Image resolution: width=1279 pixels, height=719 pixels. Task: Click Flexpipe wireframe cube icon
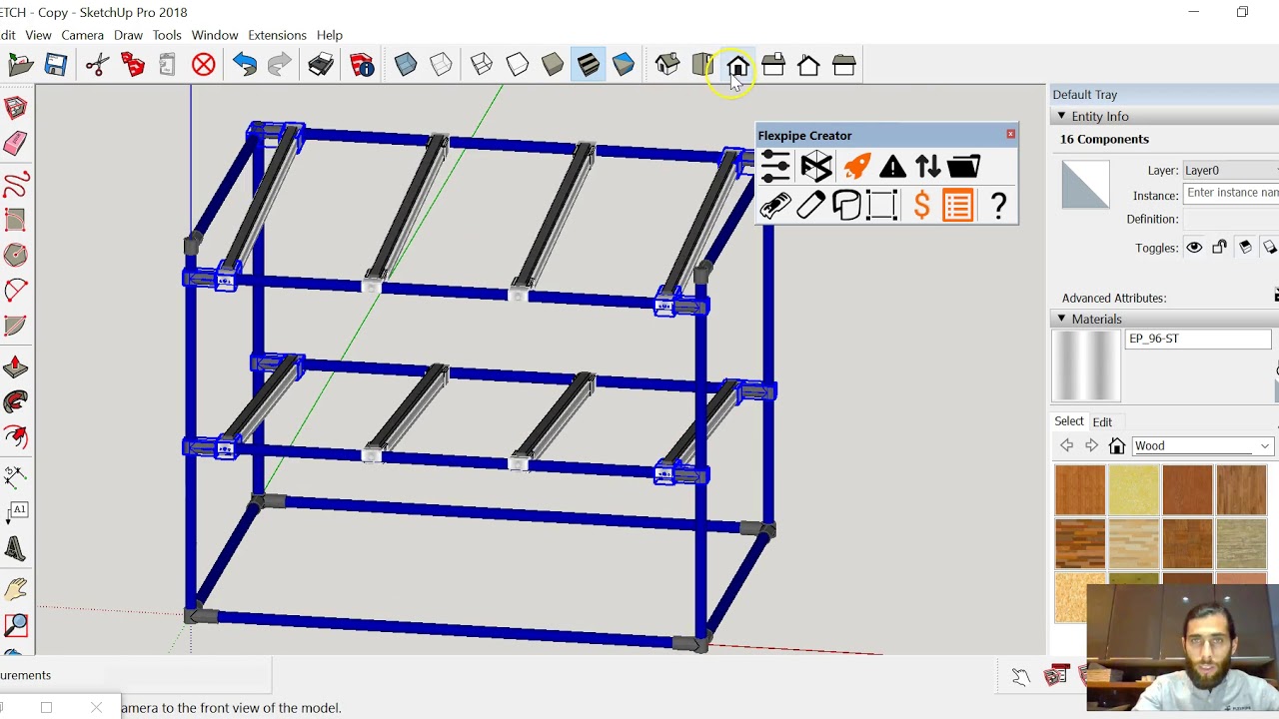tap(816, 167)
